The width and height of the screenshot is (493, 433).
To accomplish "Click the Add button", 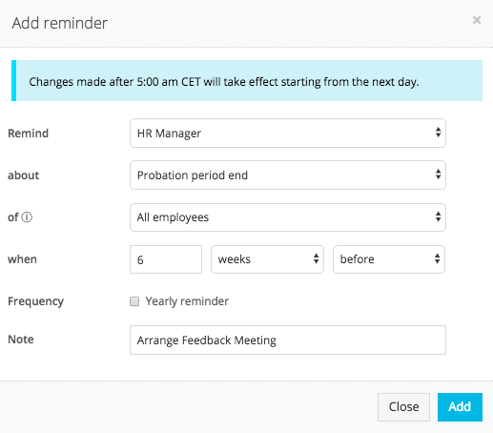I will 460,407.
